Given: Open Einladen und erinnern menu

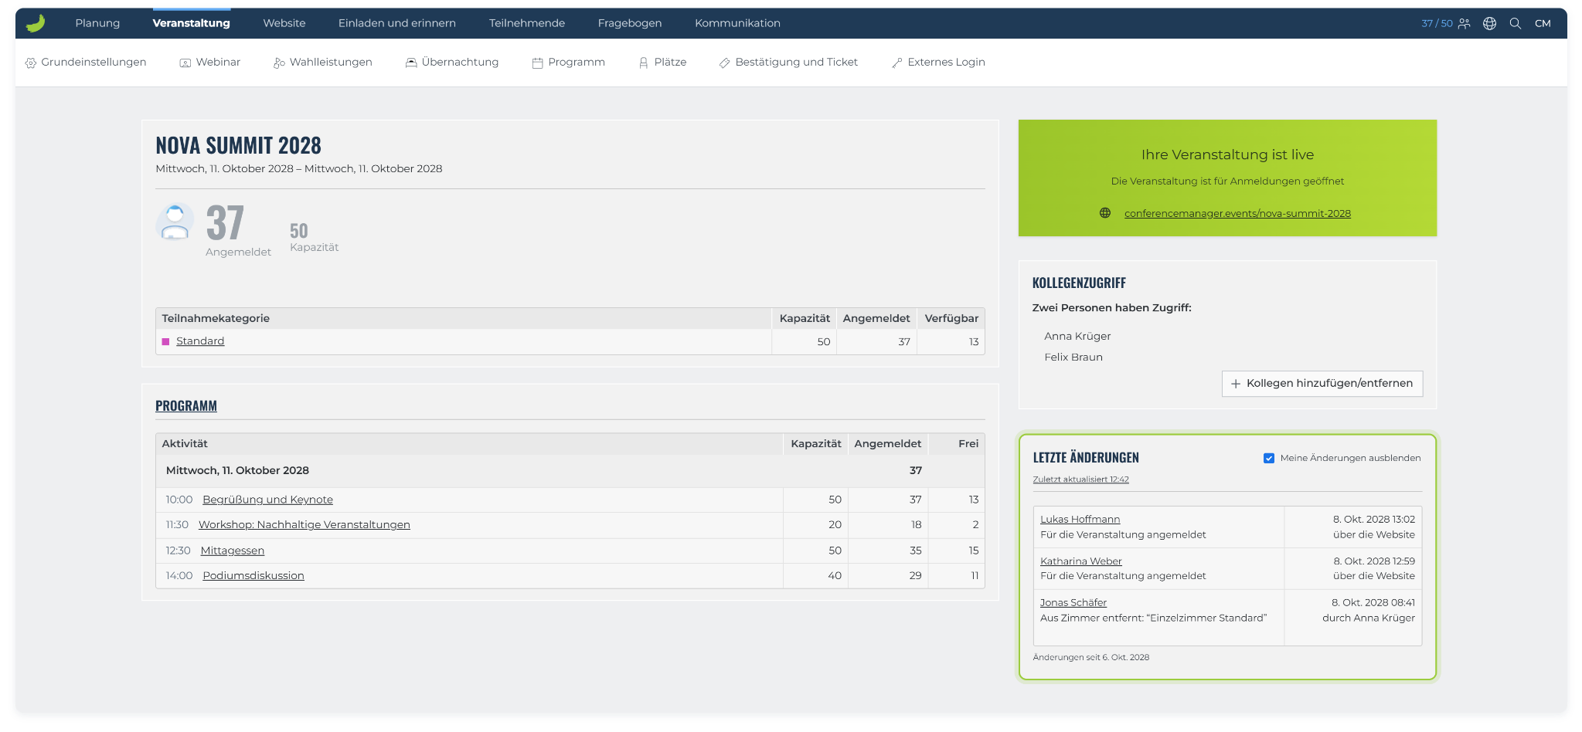Looking at the screenshot, I should pos(397,23).
